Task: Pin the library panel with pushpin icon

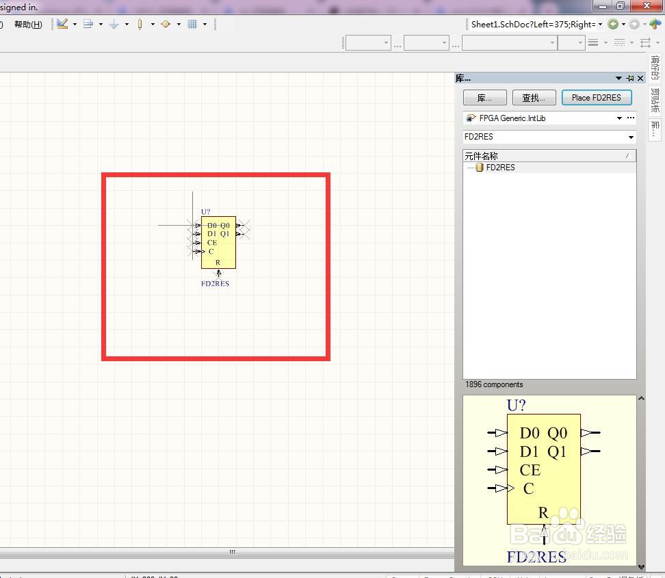Action: pyautogui.click(x=630, y=78)
